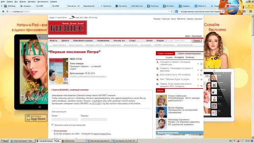Click the Start (Пуск) button

coord(4,141)
